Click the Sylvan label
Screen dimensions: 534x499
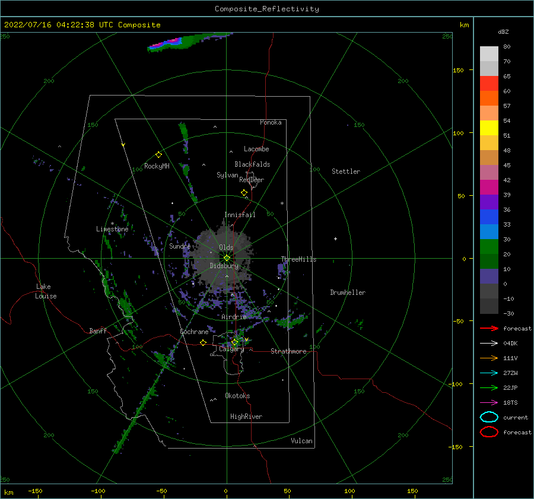227,175
